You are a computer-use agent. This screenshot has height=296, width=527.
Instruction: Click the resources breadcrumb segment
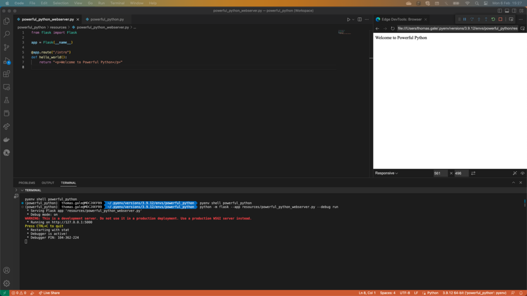coord(58,28)
